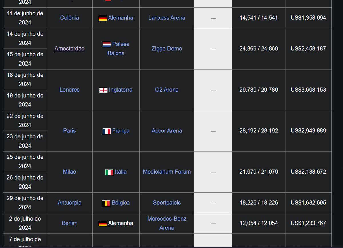Click revenue US$1,358,694
Viewport: 343px width, 248px height.
tap(308, 18)
